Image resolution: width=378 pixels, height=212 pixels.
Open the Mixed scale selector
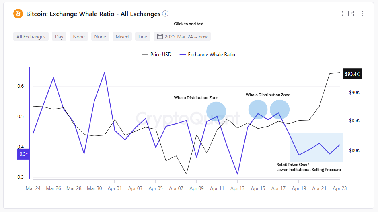[x=122, y=36]
